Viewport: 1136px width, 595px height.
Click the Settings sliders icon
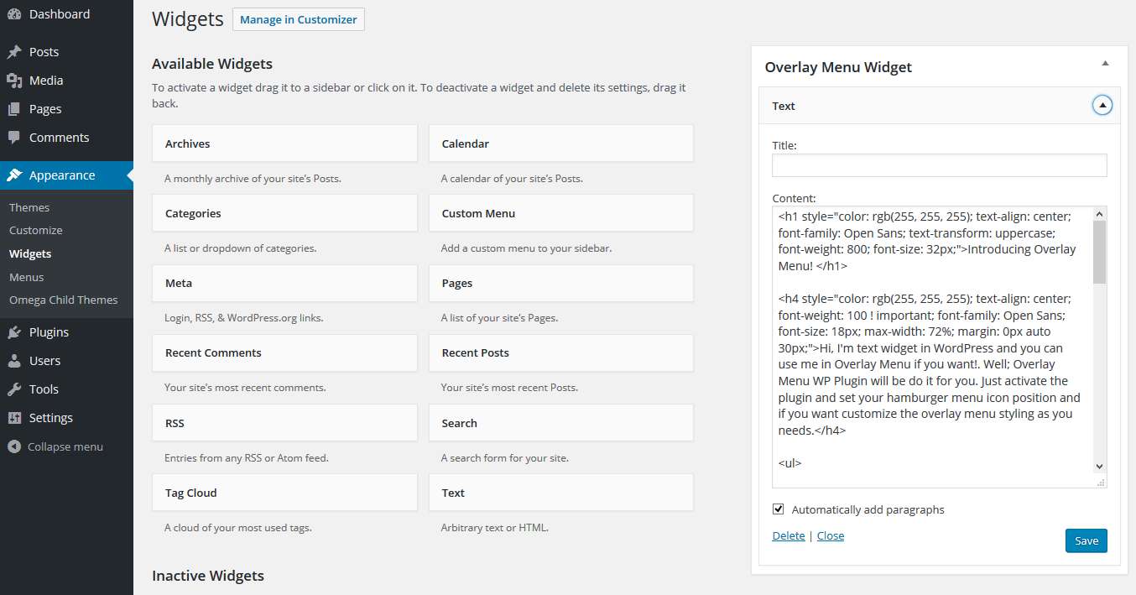point(14,418)
